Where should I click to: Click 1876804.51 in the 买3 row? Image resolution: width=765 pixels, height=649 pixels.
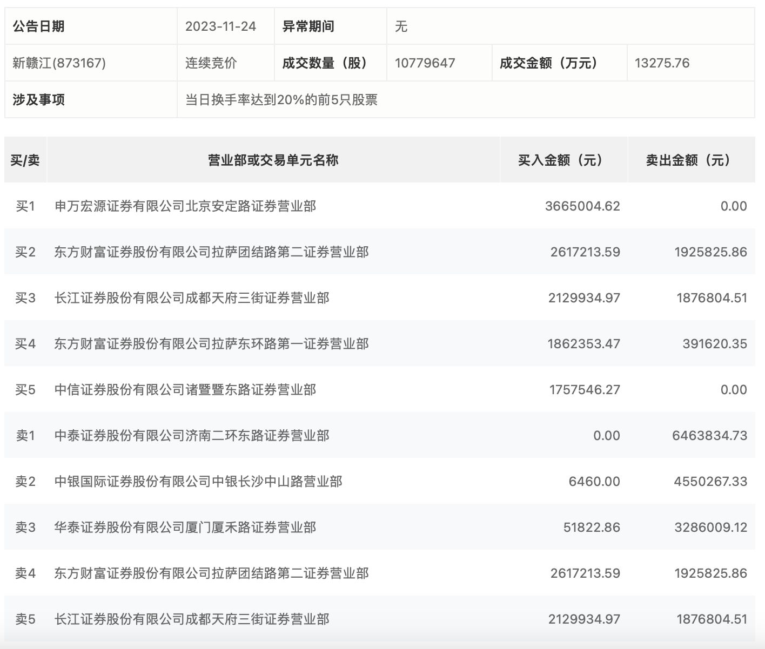coord(712,298)
